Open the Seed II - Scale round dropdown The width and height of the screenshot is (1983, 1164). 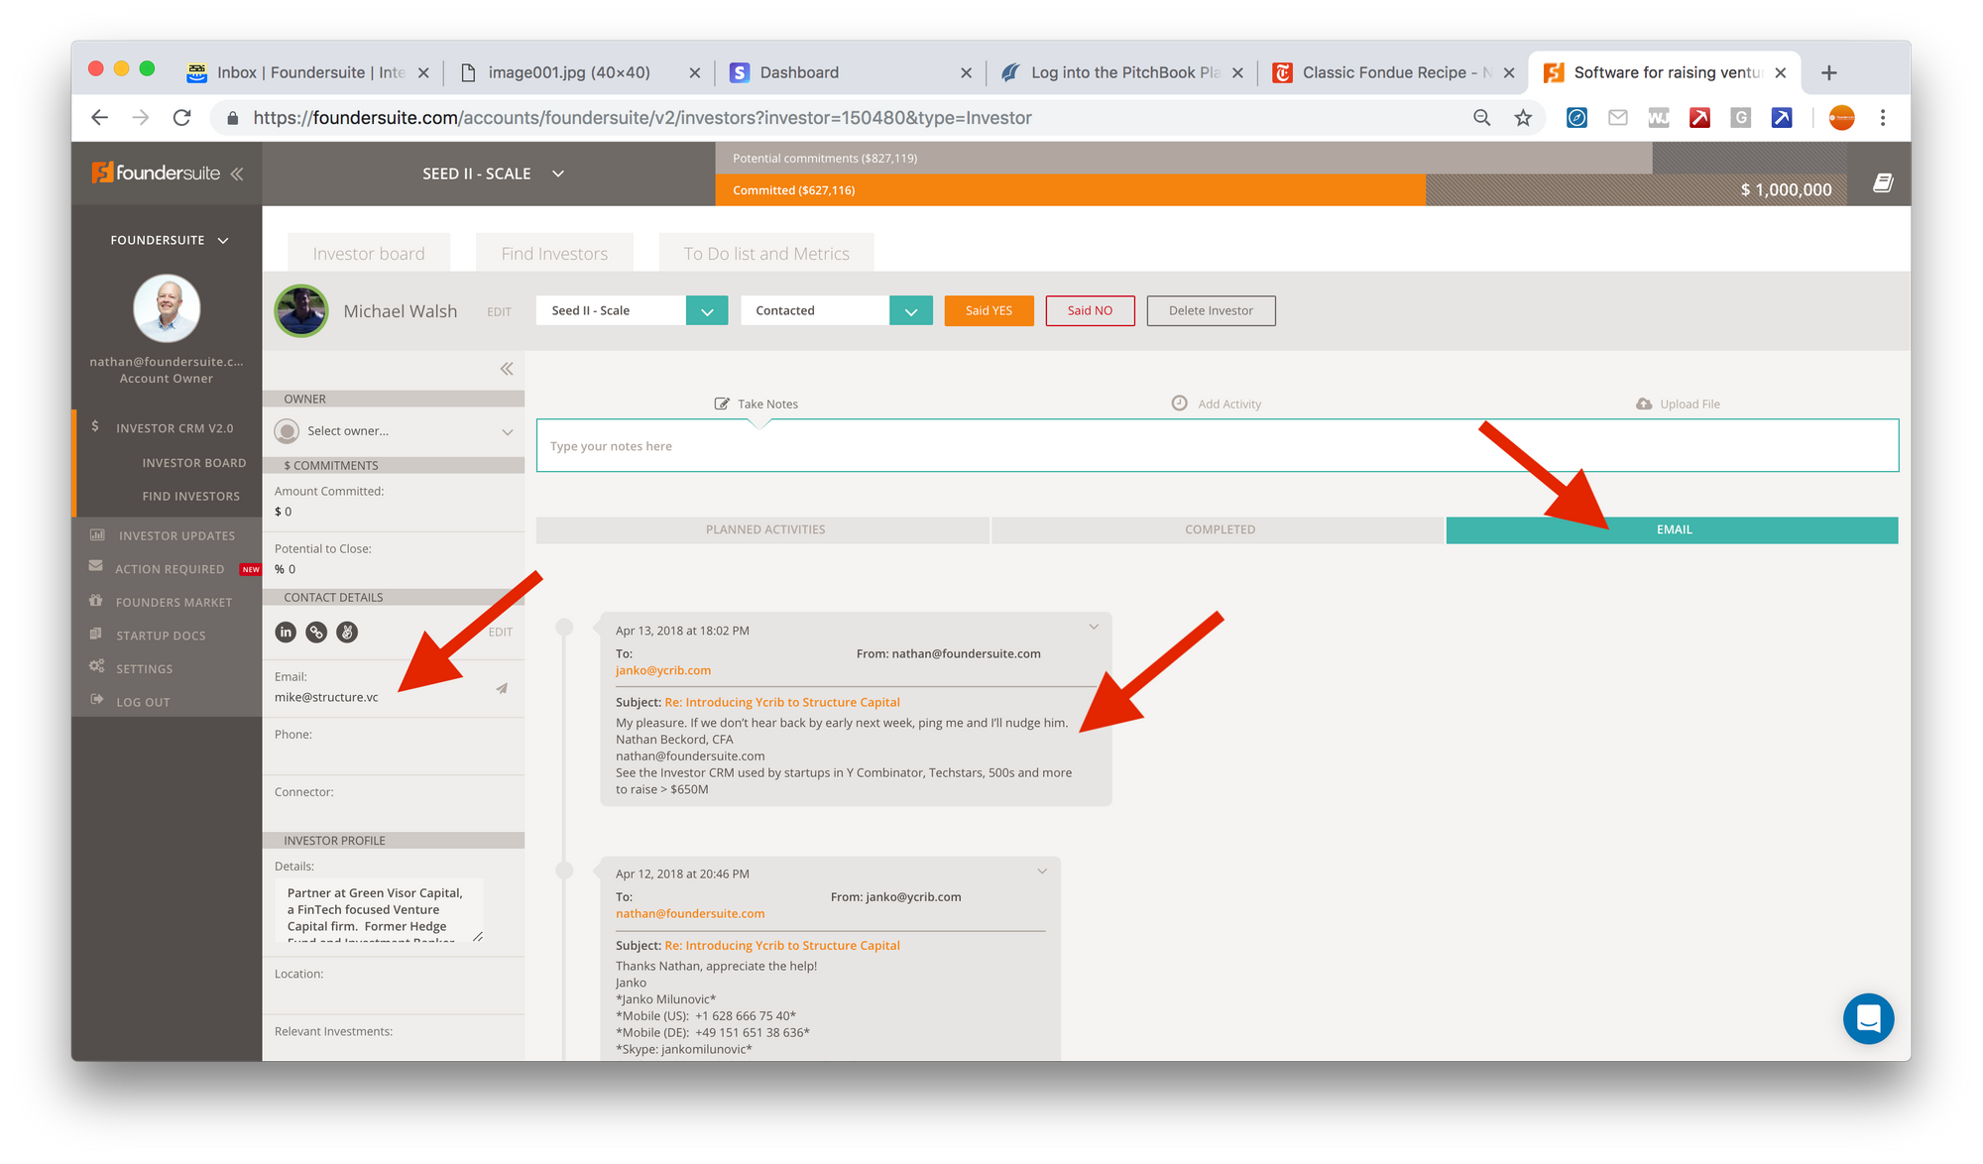tap(707, 311)
